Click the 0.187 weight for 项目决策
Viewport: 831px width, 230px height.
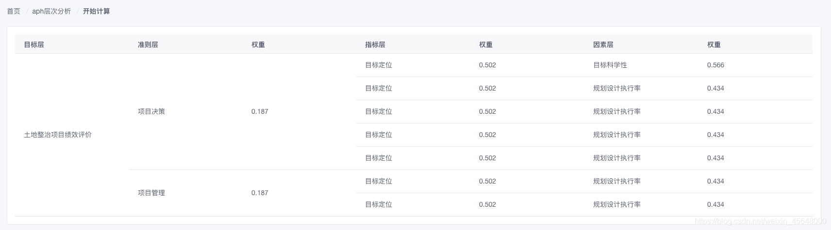click(x=260, y=111)
